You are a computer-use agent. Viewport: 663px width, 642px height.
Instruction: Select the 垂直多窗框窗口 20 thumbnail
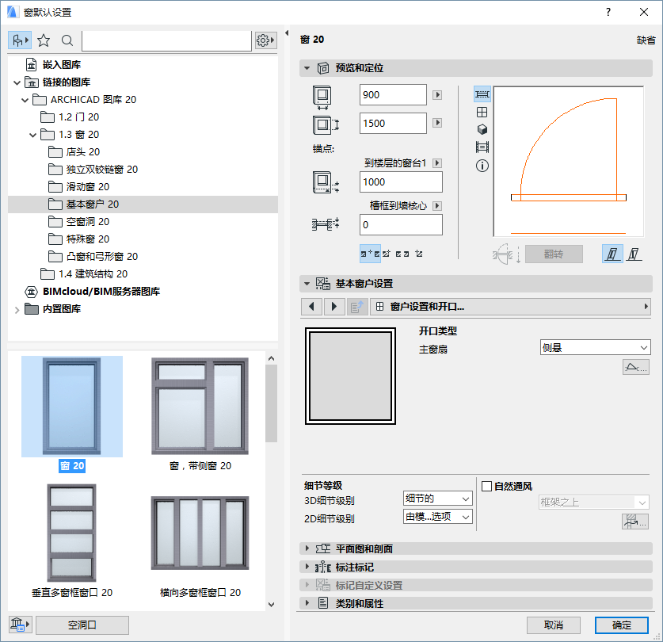(x=70, y=533)
